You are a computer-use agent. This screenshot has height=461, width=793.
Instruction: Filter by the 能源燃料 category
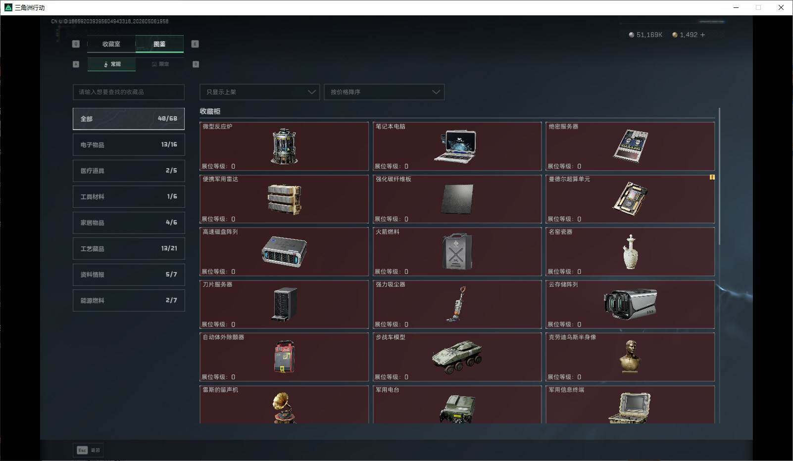pos(129,300)
